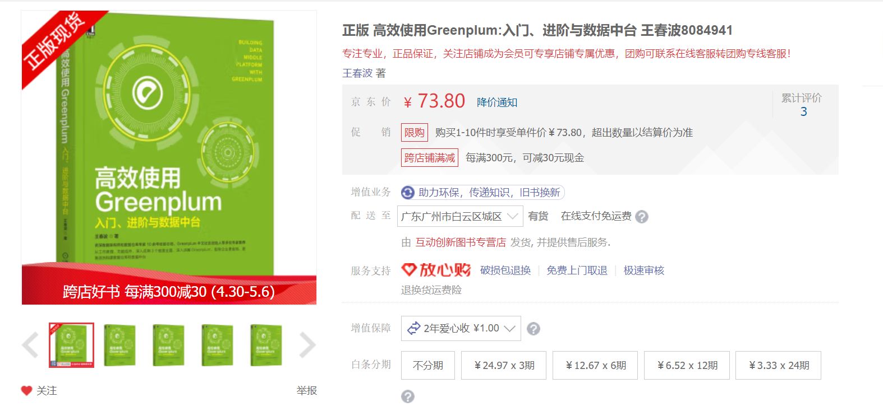Select 不分期 installment option
883x411 pixels.
click(x=428, y=365)
